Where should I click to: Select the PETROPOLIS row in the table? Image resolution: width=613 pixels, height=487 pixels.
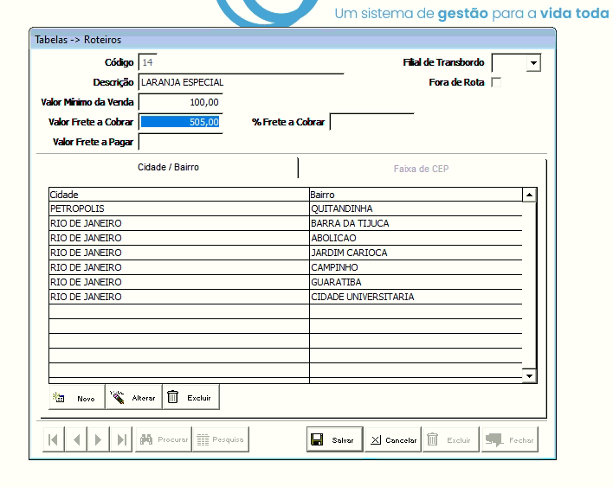(x=177, y=209)
